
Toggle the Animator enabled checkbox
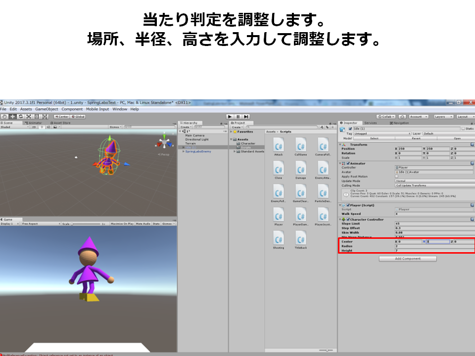coord(348,164)
